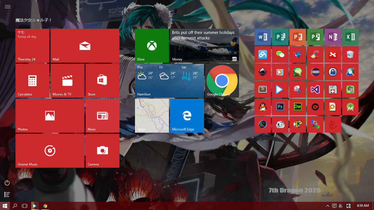Image resolution: width=374 pixels, height=210 pixels.
Task: Open the Dreamweaver tile
Action: [x=298, y=107]
